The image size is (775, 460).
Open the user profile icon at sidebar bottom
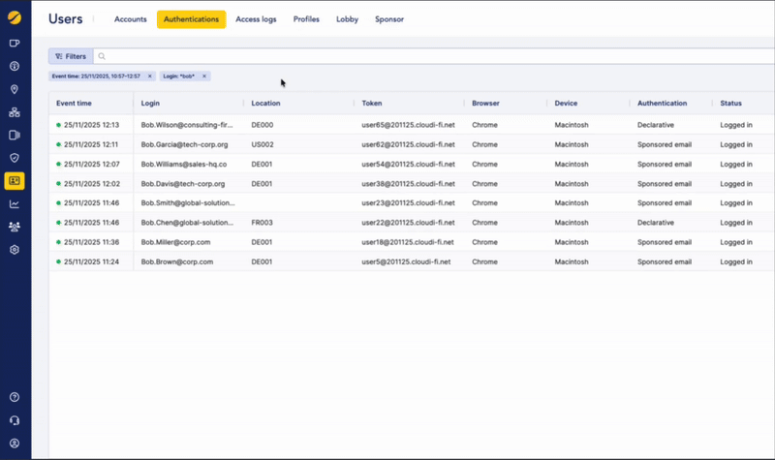pyautogui.click(x=15, y=444)
